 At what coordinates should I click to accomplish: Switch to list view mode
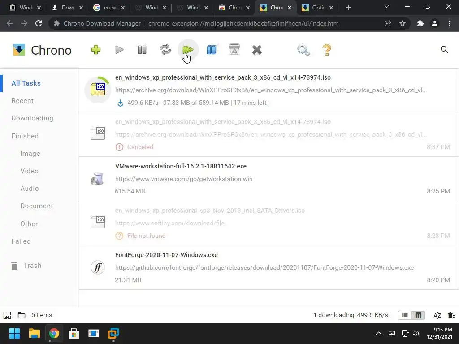coord(405,315)
